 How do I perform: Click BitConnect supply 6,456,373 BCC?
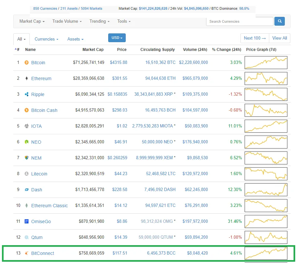[x=161, y=253]
